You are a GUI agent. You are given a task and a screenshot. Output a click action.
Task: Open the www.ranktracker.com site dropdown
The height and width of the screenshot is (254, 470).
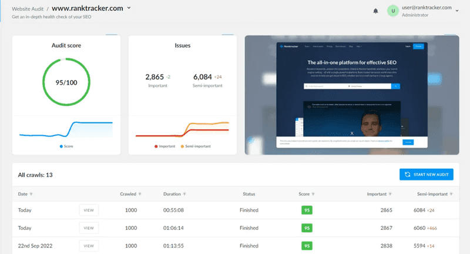click(x=129, y=8)
